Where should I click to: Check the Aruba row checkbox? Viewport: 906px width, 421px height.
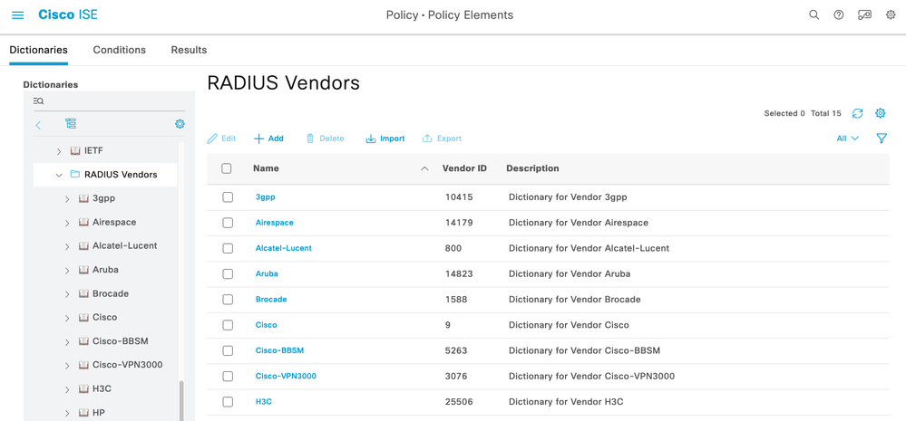(228, 274)
